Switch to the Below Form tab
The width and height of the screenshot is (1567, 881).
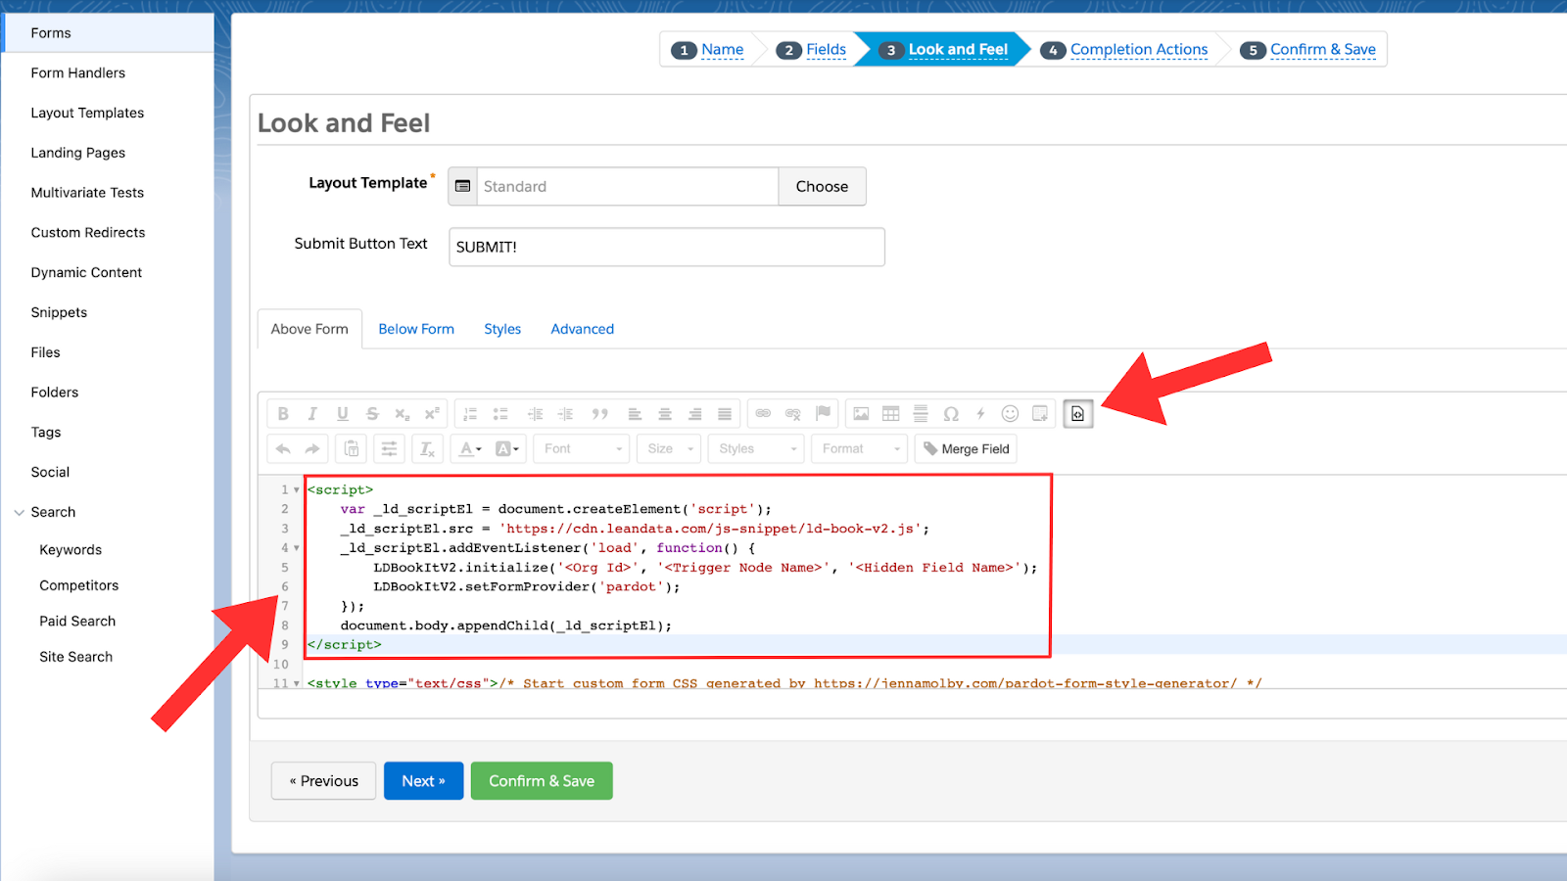click(416, 329)
